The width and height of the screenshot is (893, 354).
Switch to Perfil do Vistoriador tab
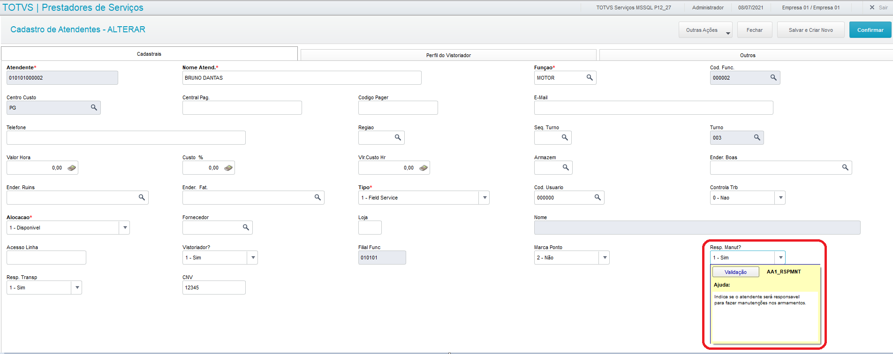448,55
